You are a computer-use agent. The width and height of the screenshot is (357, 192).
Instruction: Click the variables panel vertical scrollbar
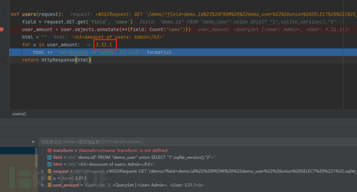(x=36, y=157)
